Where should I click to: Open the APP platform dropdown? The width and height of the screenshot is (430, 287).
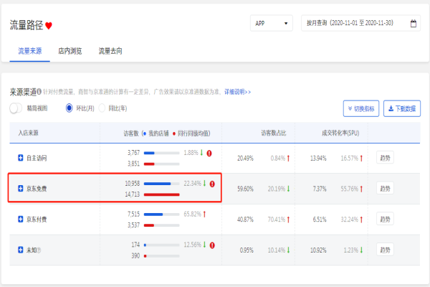272,24
